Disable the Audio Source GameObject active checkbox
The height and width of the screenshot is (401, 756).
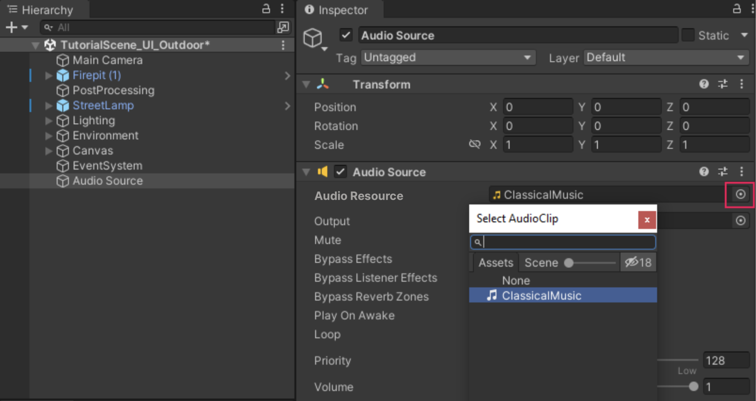(x=346, y=35)
